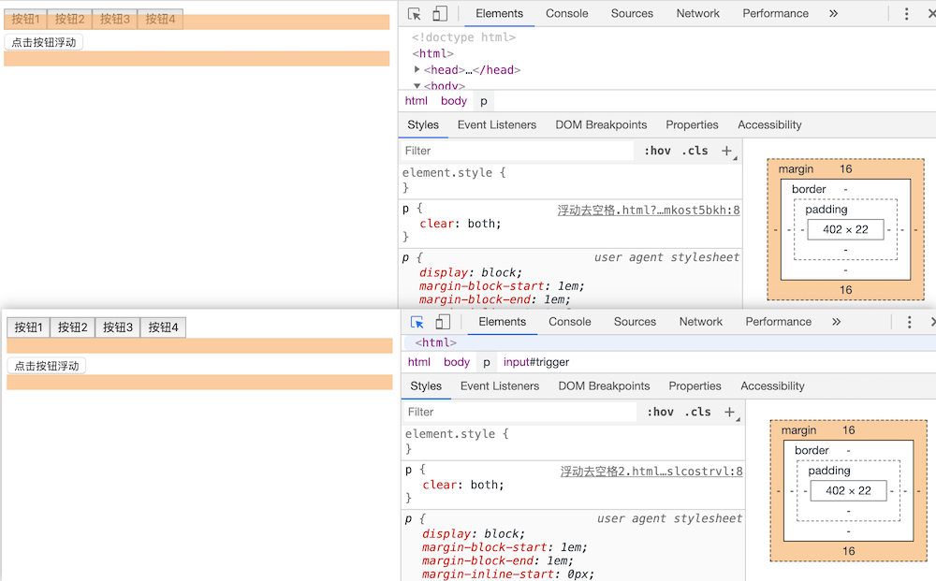Open source link 浮动去空格.html?…mkost5bkh:8
This screenshot has height=581, width=936.
click(649, 210)
